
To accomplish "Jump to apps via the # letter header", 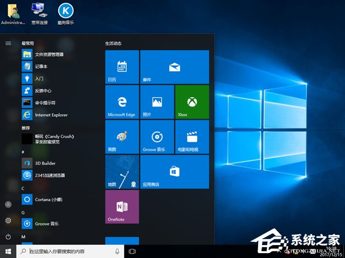I will [x=23, y=152].
